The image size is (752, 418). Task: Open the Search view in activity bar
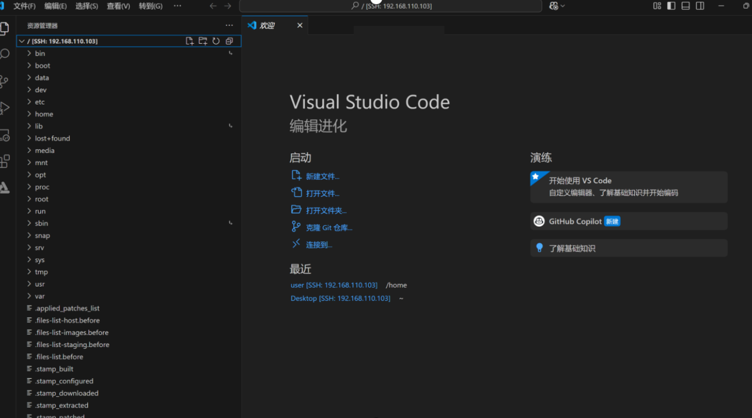pos(5,54)
